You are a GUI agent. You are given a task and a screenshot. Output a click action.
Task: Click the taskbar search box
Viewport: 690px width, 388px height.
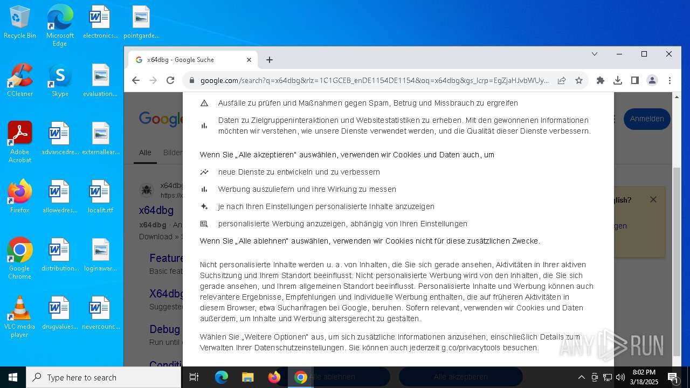(x=103, y=377)
